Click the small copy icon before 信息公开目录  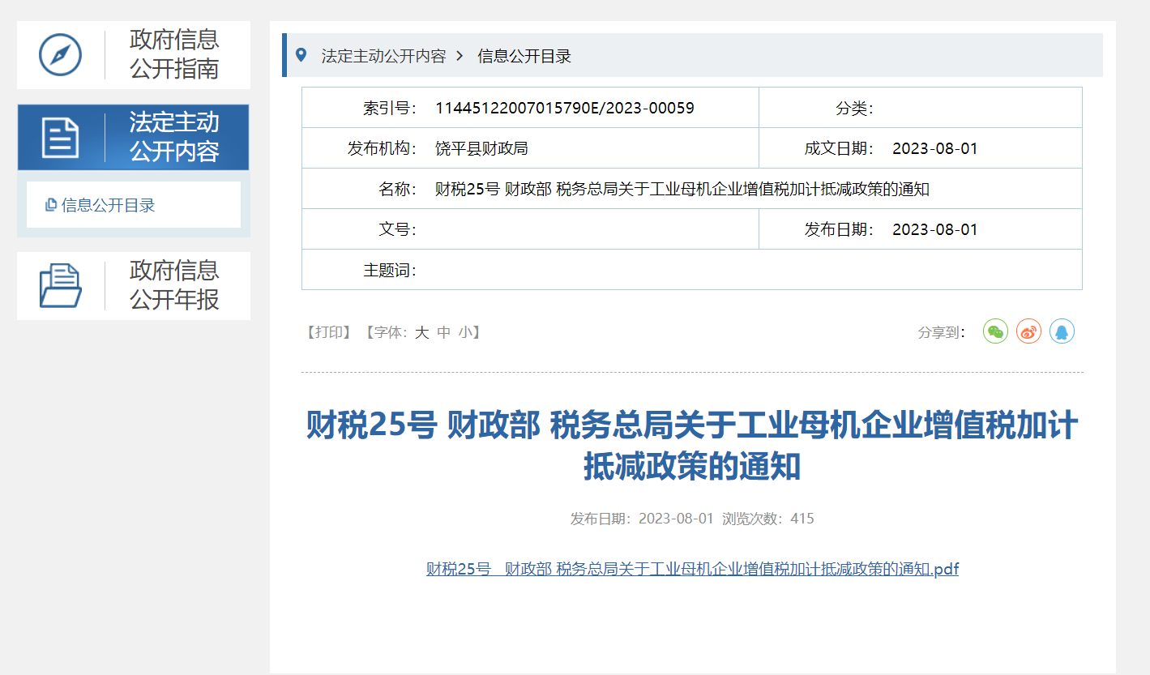[x=51, y=205]
